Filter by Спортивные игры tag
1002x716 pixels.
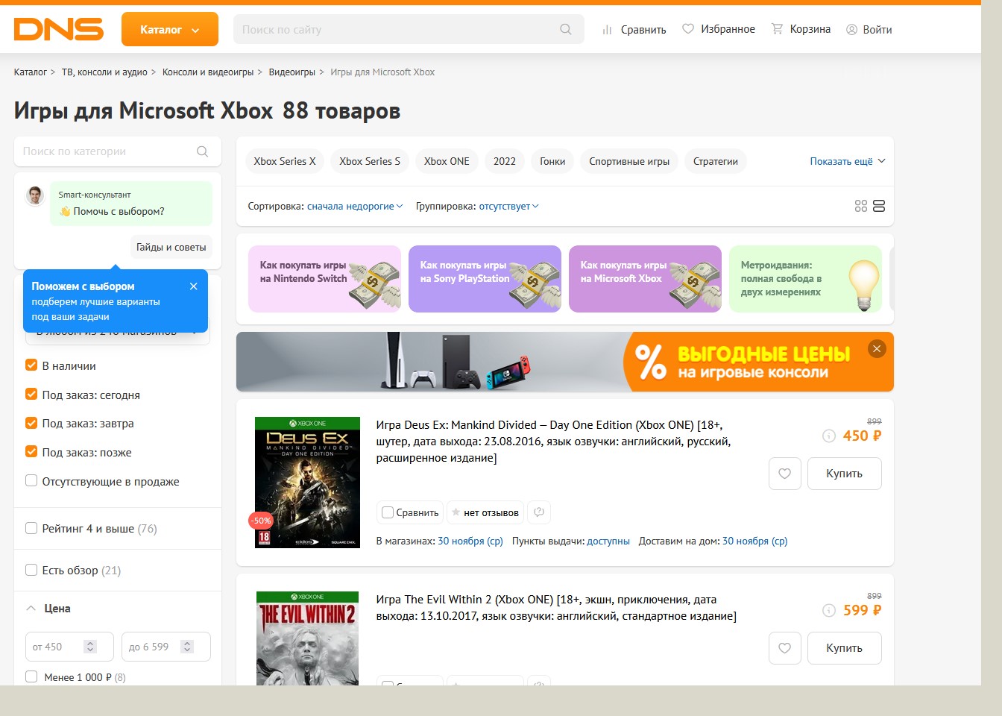(629, 161)
